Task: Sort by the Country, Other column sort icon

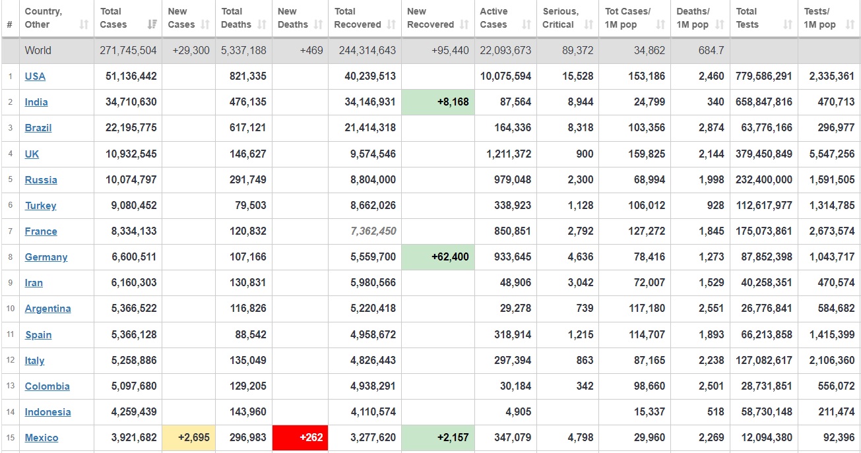Action: tap(84, 24)
